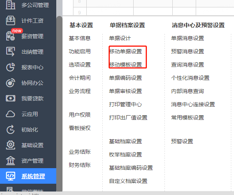
Task: Open 财务结账 link
Action: point(80,165)
